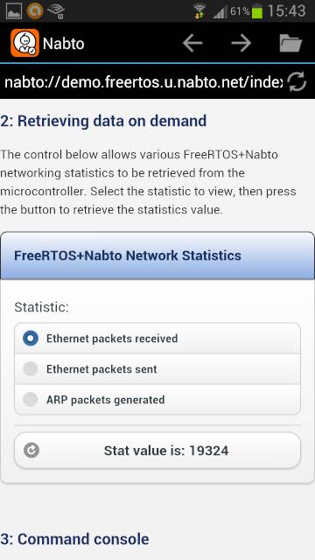The image size is (315, 560).
Task: Tap the Nabto app logo icon
Action: coord(24,43)
